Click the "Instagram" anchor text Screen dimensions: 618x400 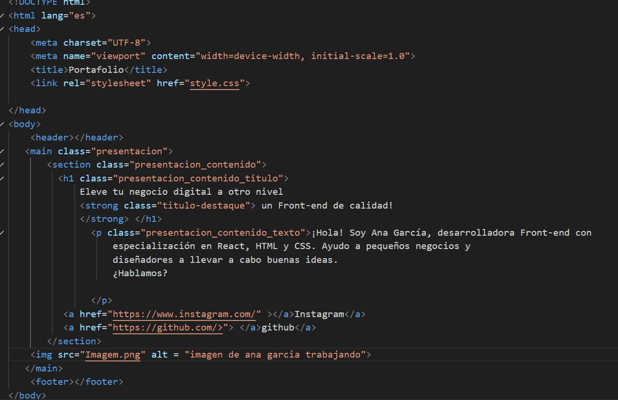(x=319, y=314)
